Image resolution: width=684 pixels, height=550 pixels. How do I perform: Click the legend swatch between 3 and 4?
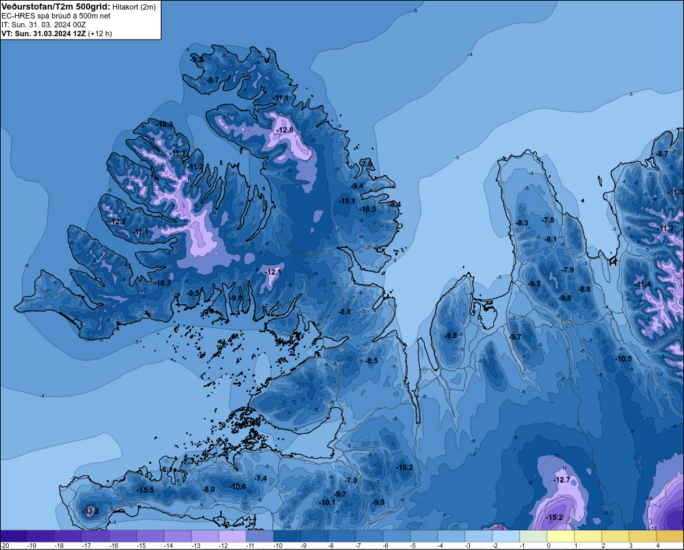coord(642,536)
